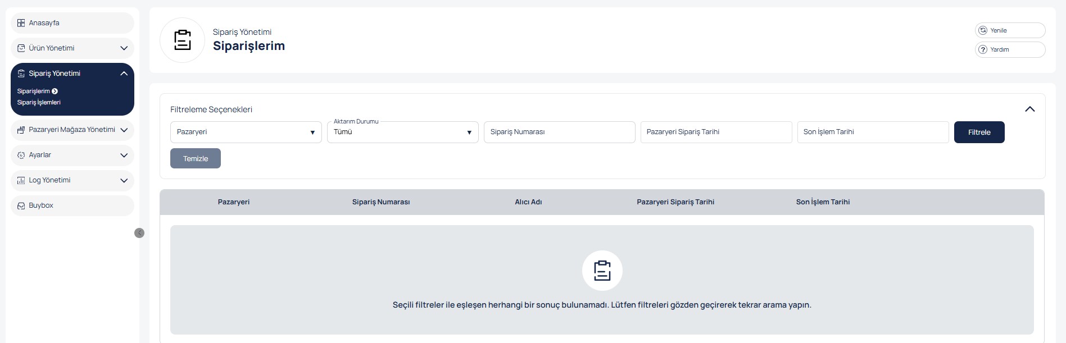
Task: Click the large clipboard icon in page header
Action: (x=182, y=40)
